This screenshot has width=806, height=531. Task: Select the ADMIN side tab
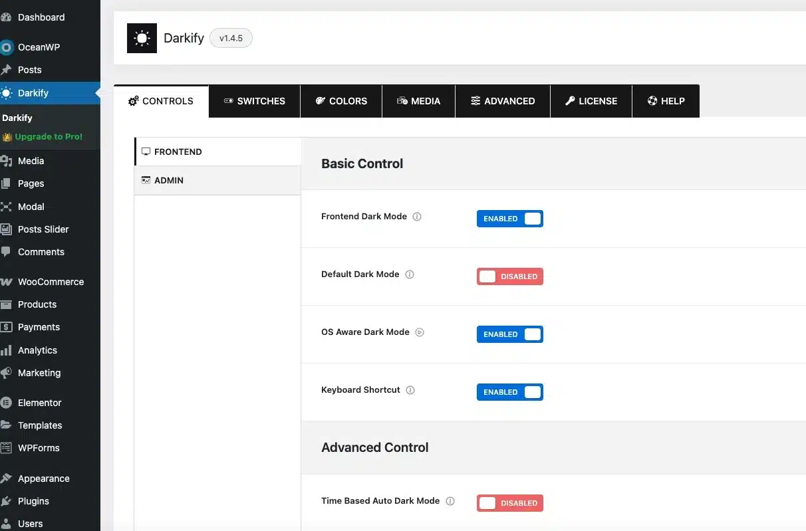218,180
